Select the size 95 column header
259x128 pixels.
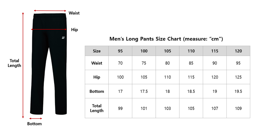[x=120, y=51]
